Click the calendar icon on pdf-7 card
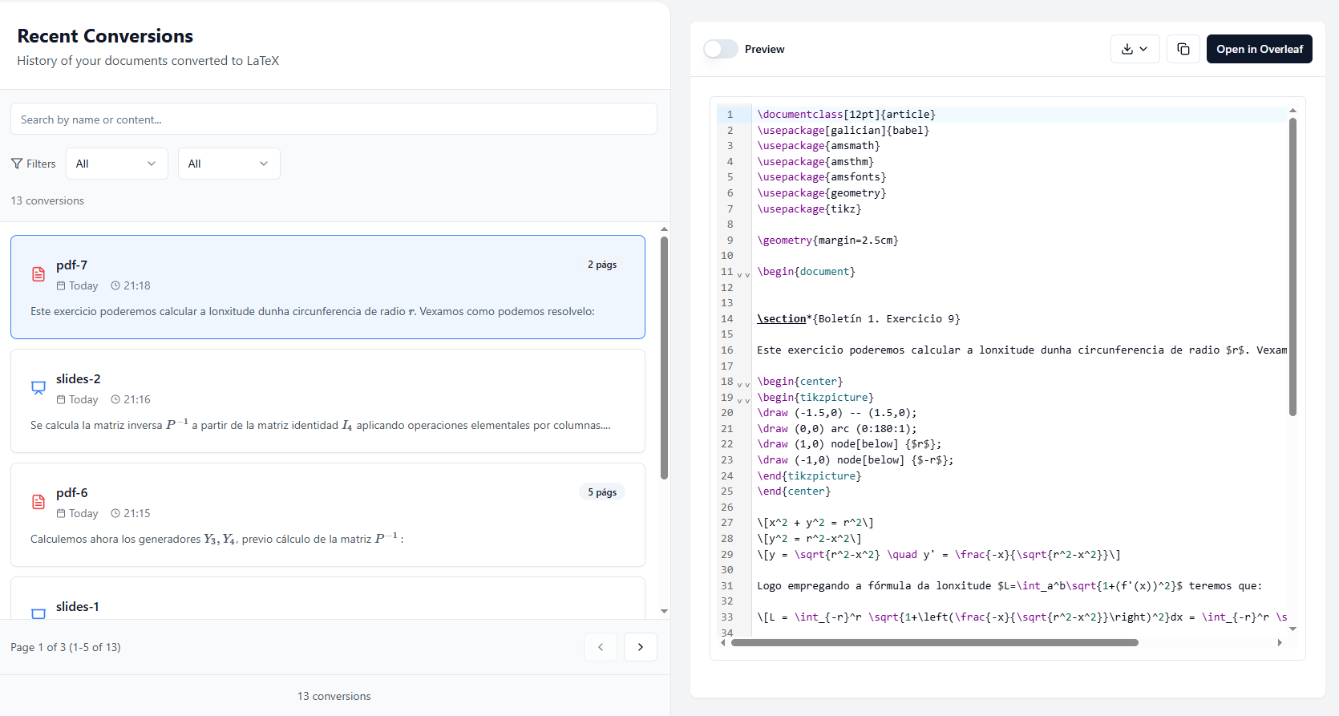The height and width of the screenshot is (716, 1339). (x=61, y=285)
